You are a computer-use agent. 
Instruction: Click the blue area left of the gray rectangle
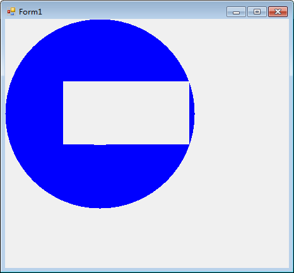pyautogui.click(x=34, y=113)
